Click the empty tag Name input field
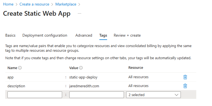212x106 pixels. pyautogui.click(x=35, y=95)
